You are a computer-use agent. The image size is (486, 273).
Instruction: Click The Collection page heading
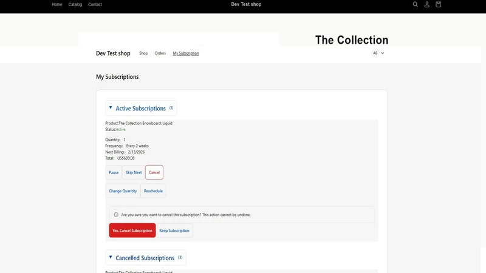352,40
